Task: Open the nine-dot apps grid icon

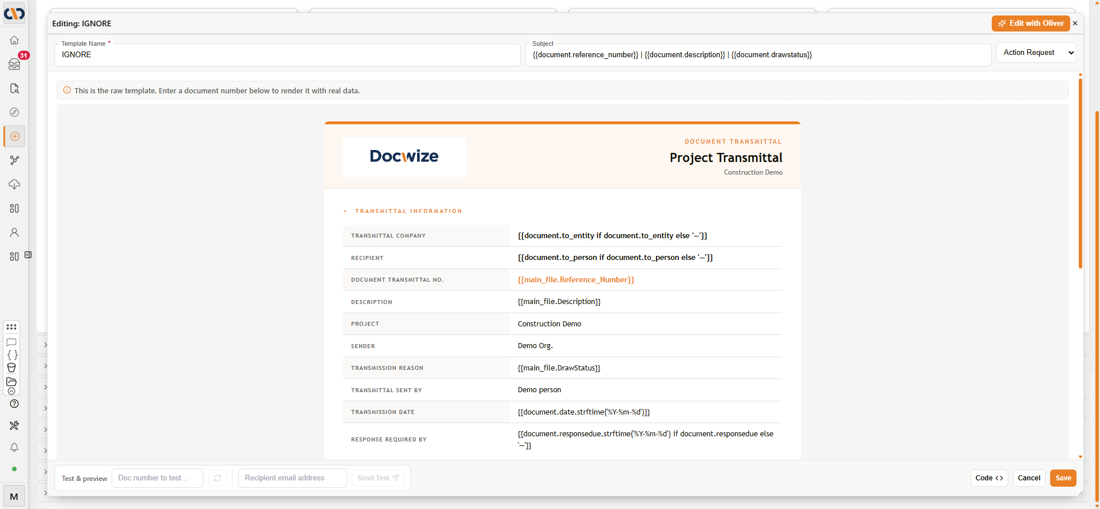Action: (11, 327)
